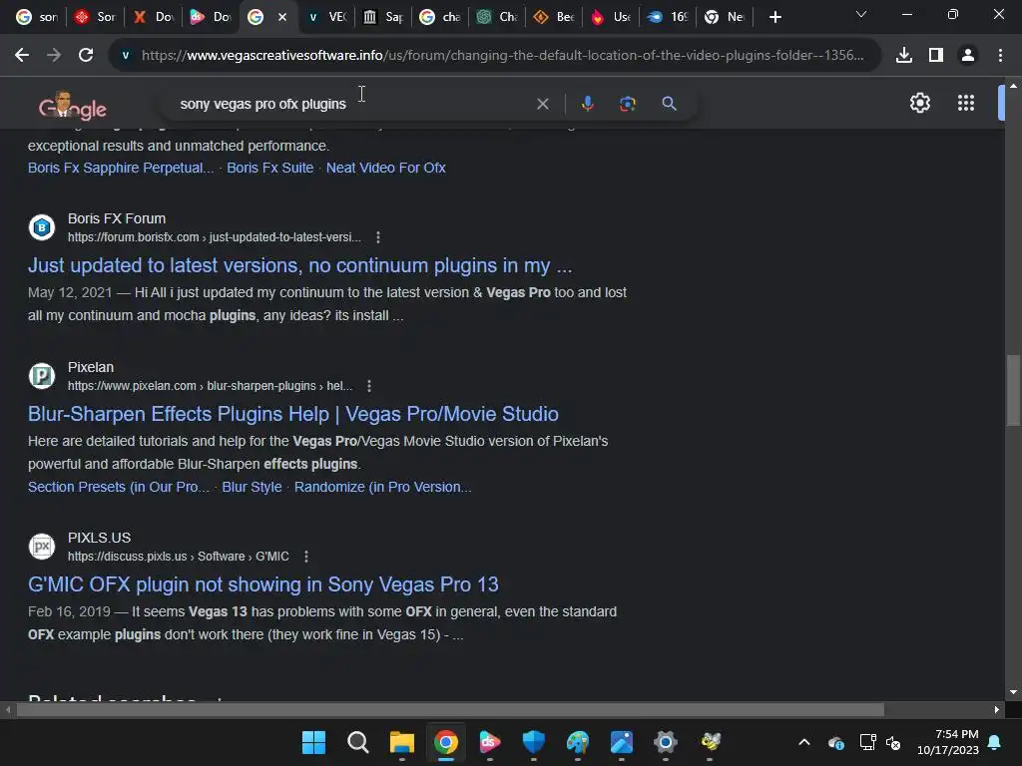Go back to the previous page

tap(22, 56)
